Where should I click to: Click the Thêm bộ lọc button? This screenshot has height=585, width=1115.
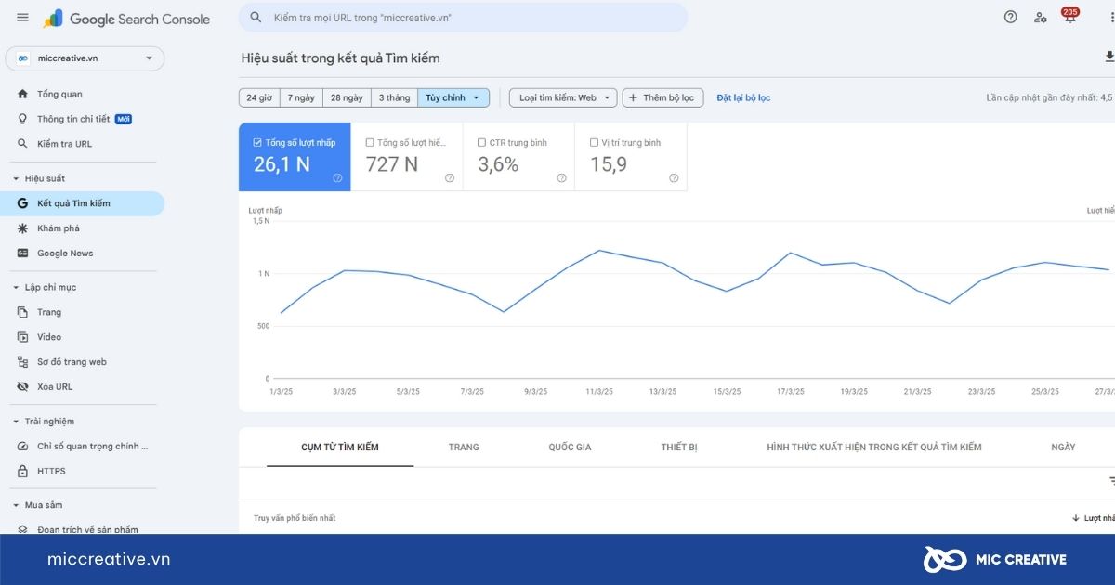[662, 97]
